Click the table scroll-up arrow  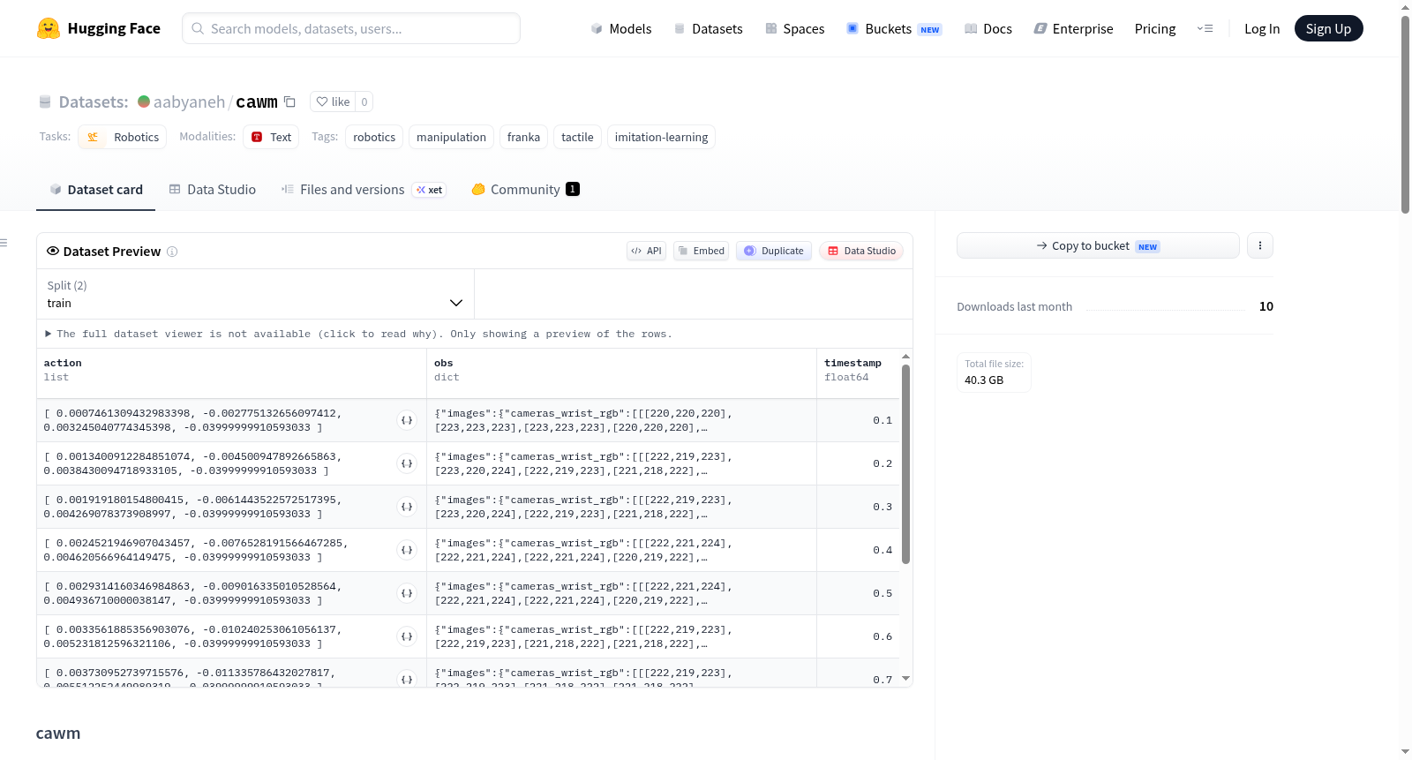(x=905, y=357)
